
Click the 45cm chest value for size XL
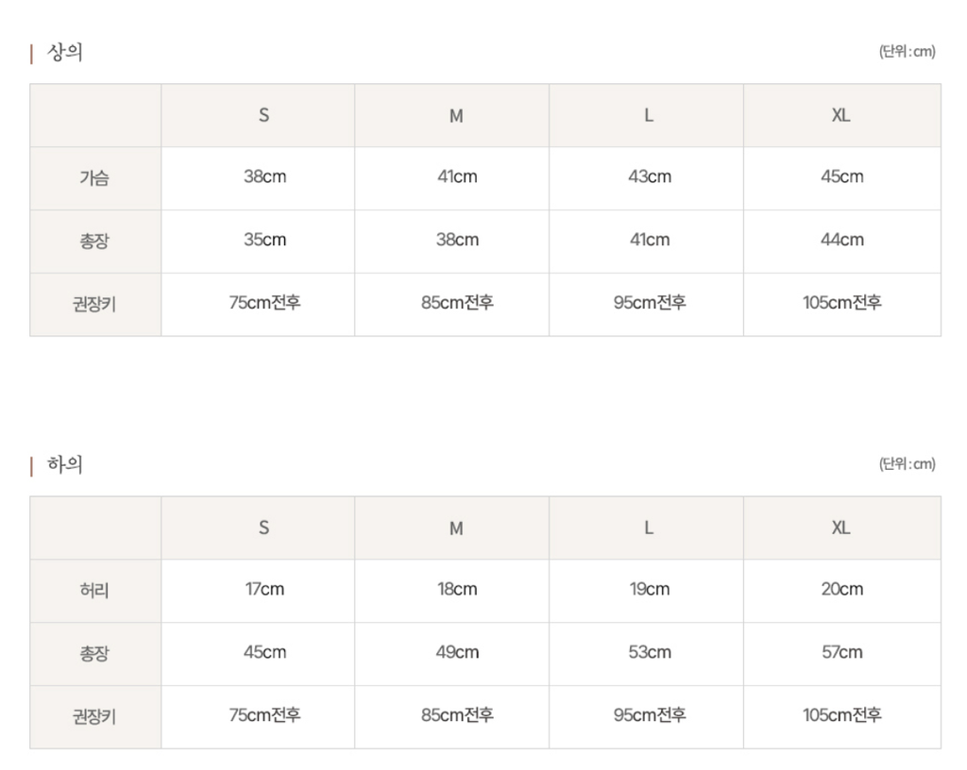tap(841, 176)
